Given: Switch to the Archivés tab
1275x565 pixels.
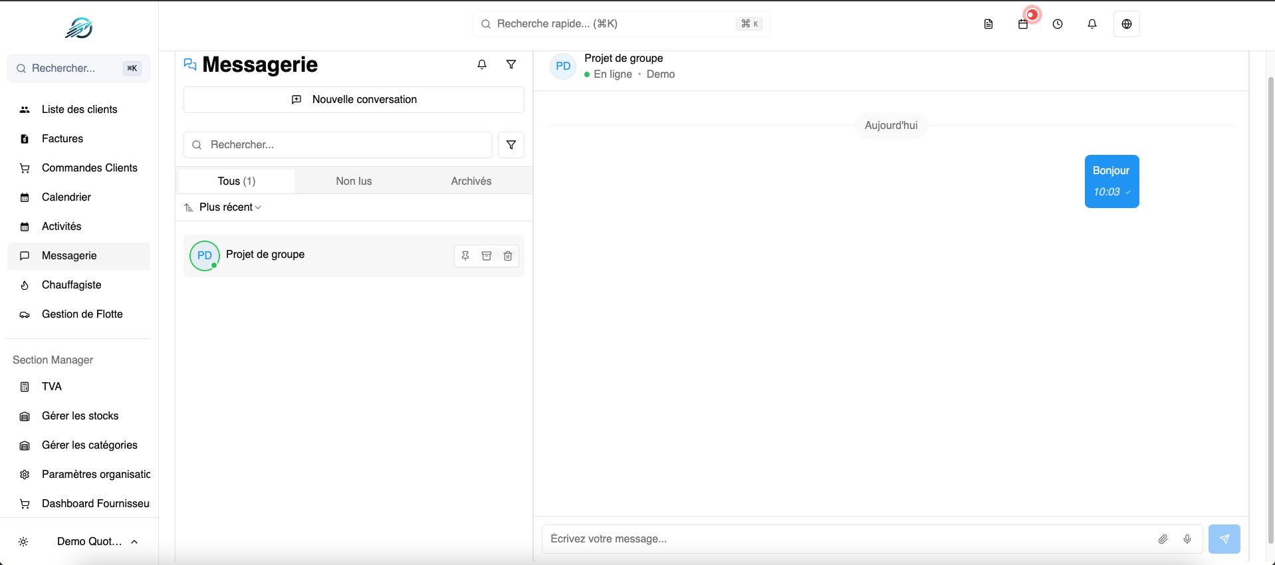Looking at the screenshot, I should [x=471, y=181].
